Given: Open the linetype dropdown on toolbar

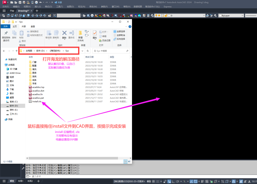Looking at the screenshot, I should coord(251,15).
